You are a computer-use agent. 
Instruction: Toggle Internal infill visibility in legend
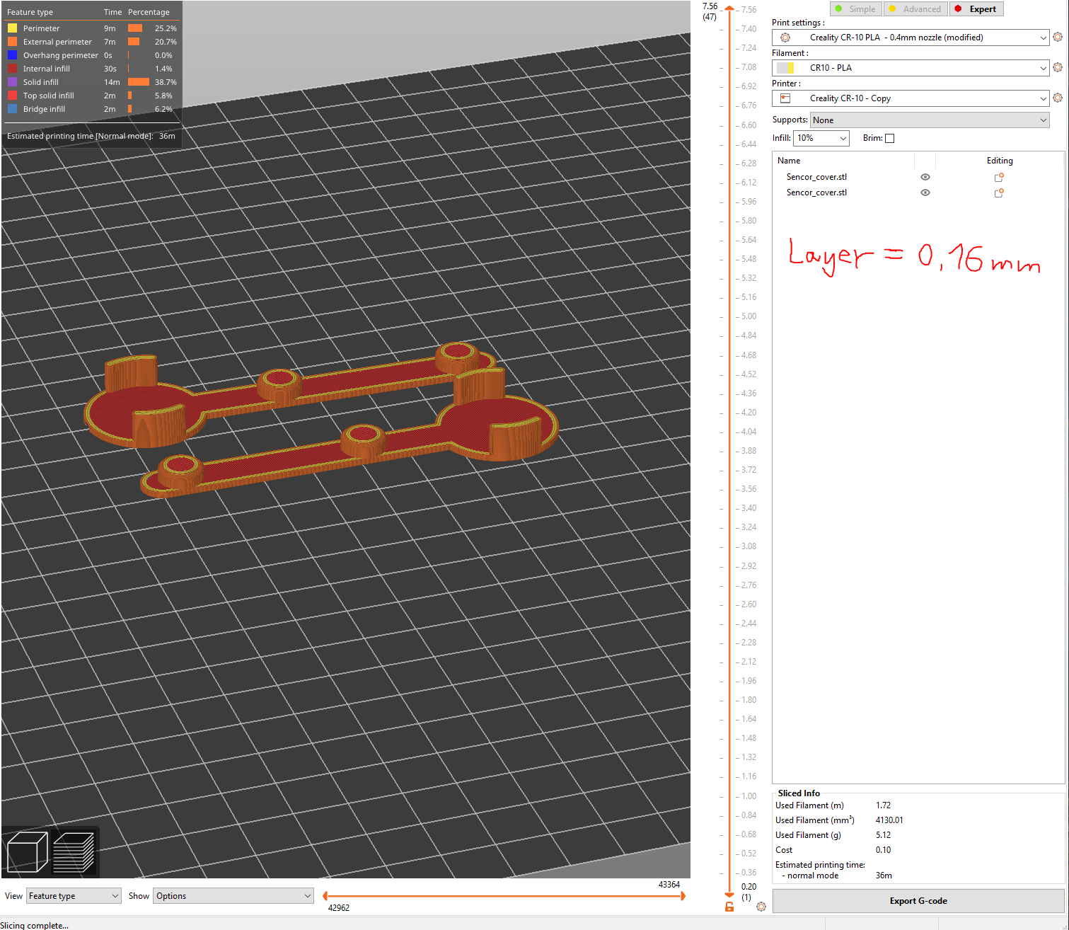tap(47, 69)
